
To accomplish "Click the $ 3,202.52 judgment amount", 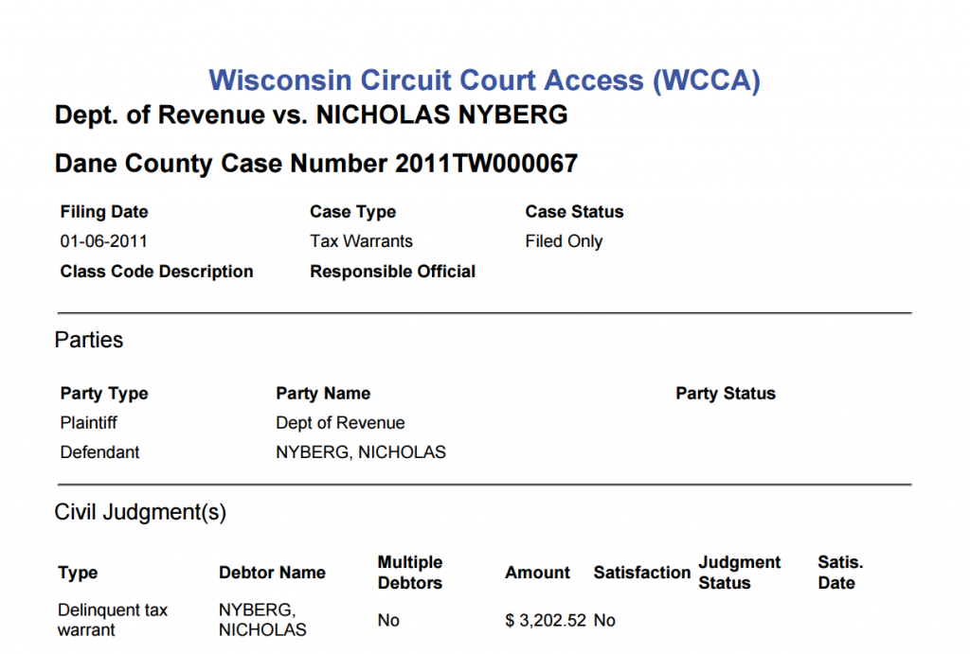I will pos(545,621).
